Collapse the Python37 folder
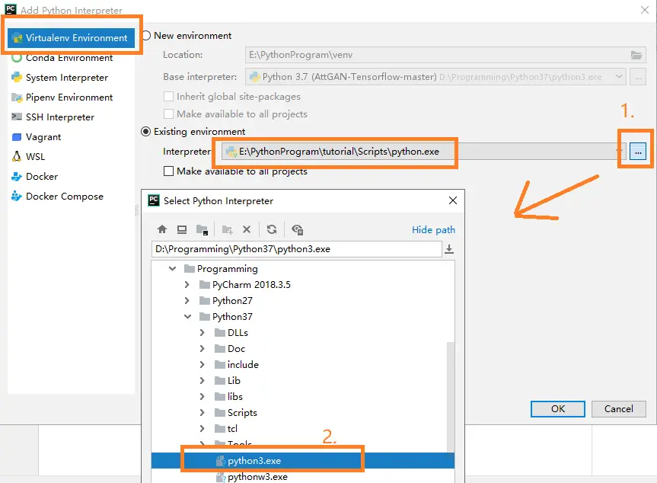The height and width of the screenshot is (483, 657). [x=187, y=317]
